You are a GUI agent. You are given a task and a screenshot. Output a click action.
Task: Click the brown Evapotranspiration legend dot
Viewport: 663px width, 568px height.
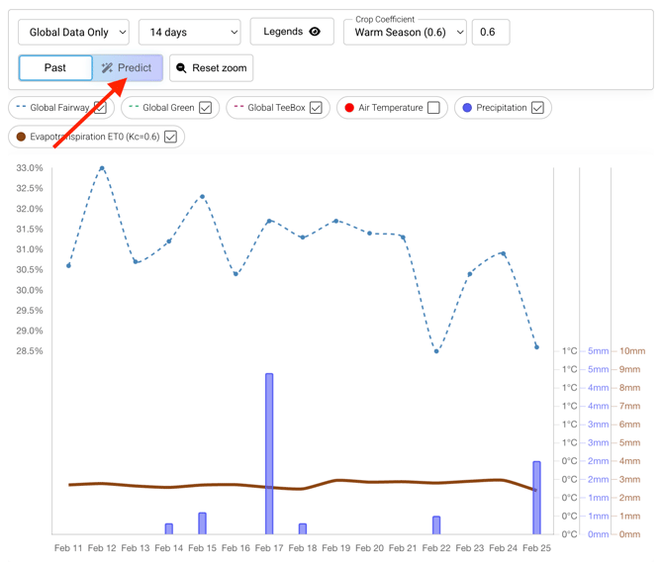click(x=21, y=137)
